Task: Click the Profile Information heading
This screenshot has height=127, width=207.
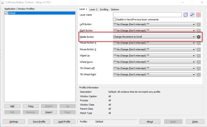Action: (89, 87)
